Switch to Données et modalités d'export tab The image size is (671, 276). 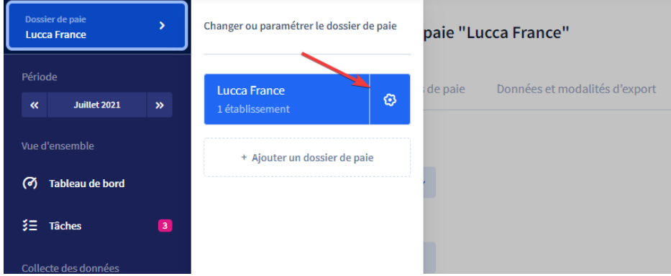pos(576,89)
